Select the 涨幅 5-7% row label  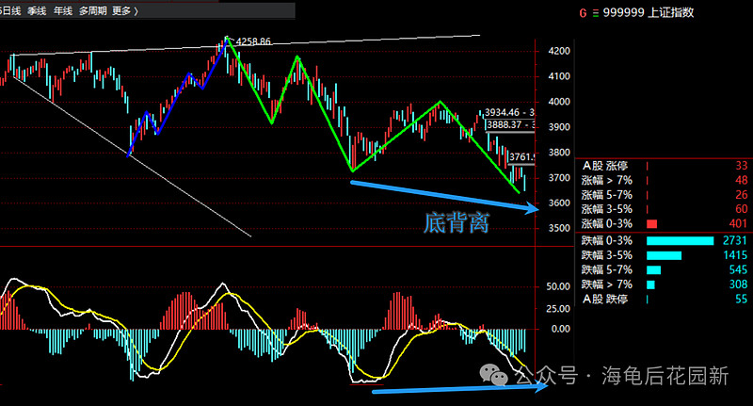tap(606, 195)
